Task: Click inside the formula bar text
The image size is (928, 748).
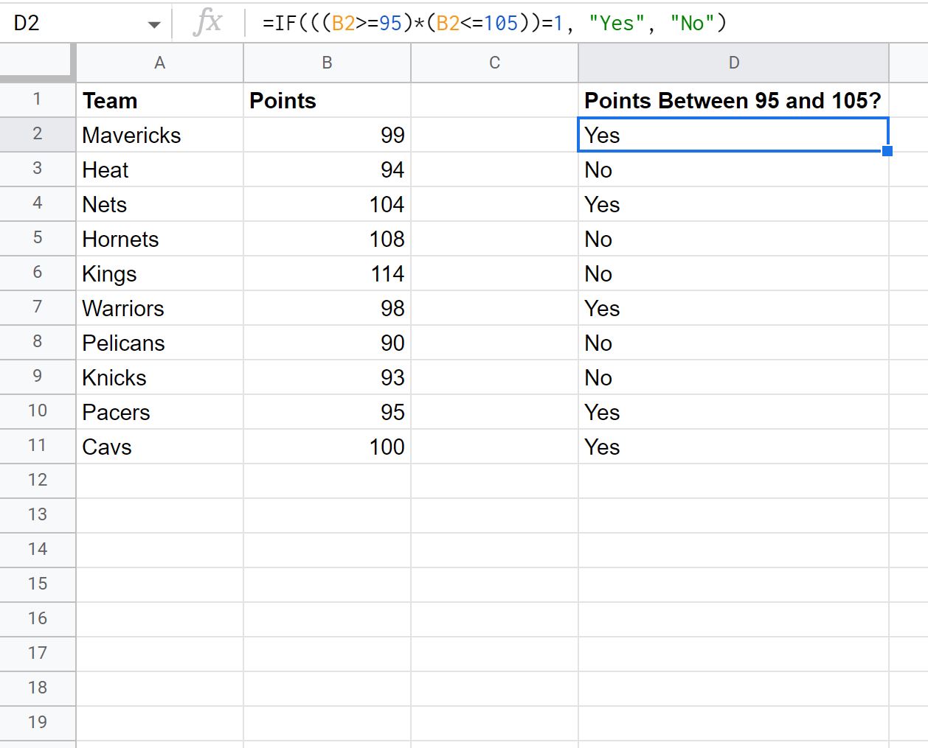Action: coord(494,23)
